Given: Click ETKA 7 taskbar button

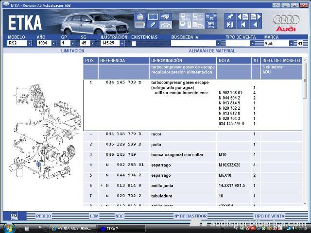Looking at the screenshot, I should pos(121,229).
